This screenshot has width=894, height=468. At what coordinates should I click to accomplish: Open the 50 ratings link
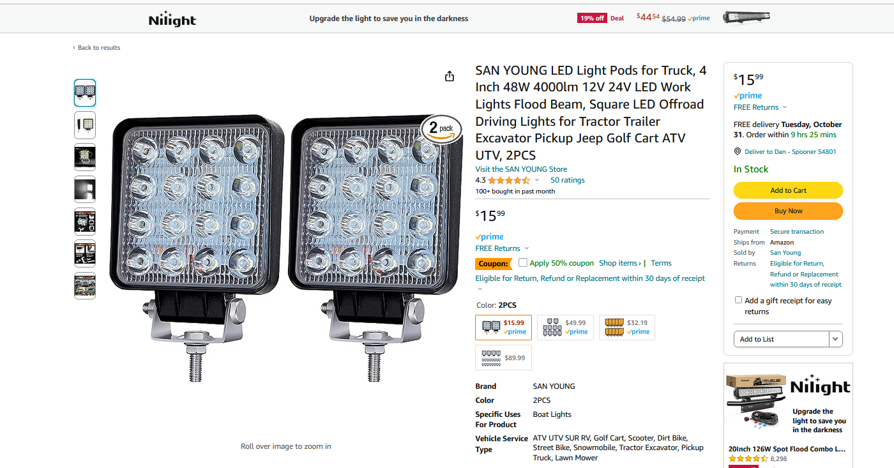567,180
